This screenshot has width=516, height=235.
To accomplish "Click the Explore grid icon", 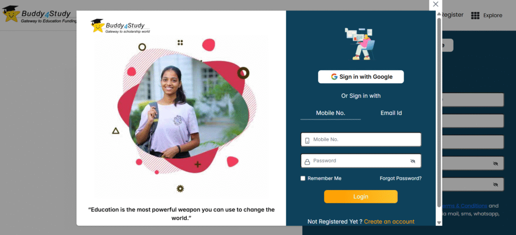I will point(475,16).
